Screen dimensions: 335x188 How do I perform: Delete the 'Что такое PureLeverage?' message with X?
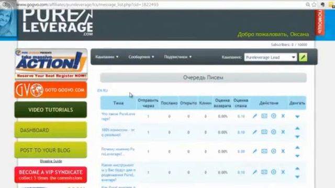pyautogui.click(x=283, y=116)
